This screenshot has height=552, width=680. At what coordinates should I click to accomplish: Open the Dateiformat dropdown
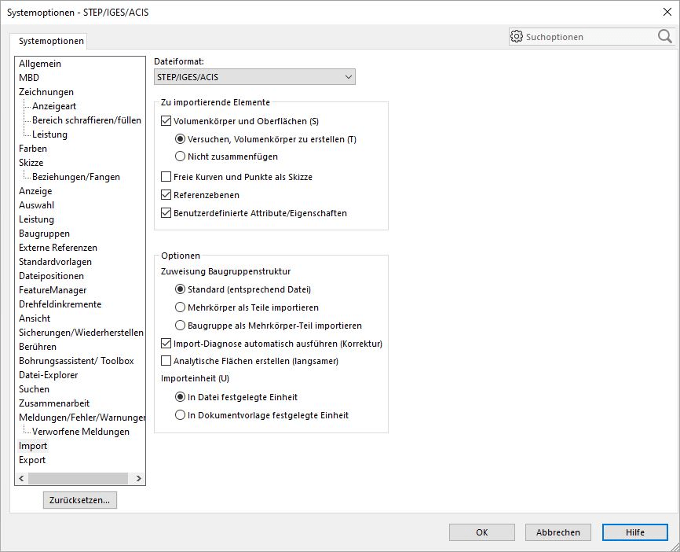tap(349, 76)
